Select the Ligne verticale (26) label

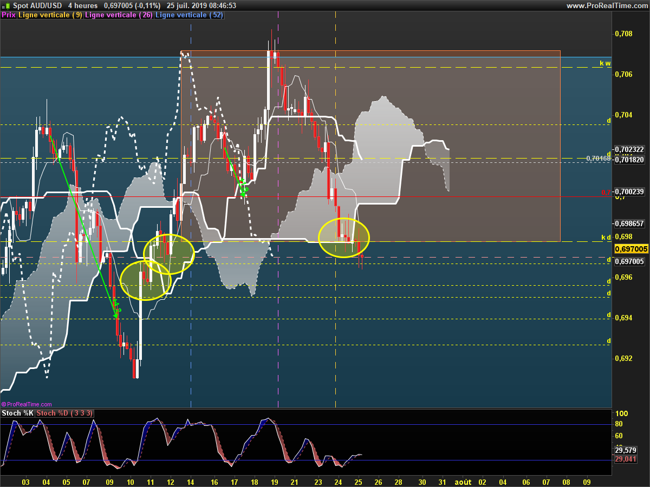tap(119, 15)
